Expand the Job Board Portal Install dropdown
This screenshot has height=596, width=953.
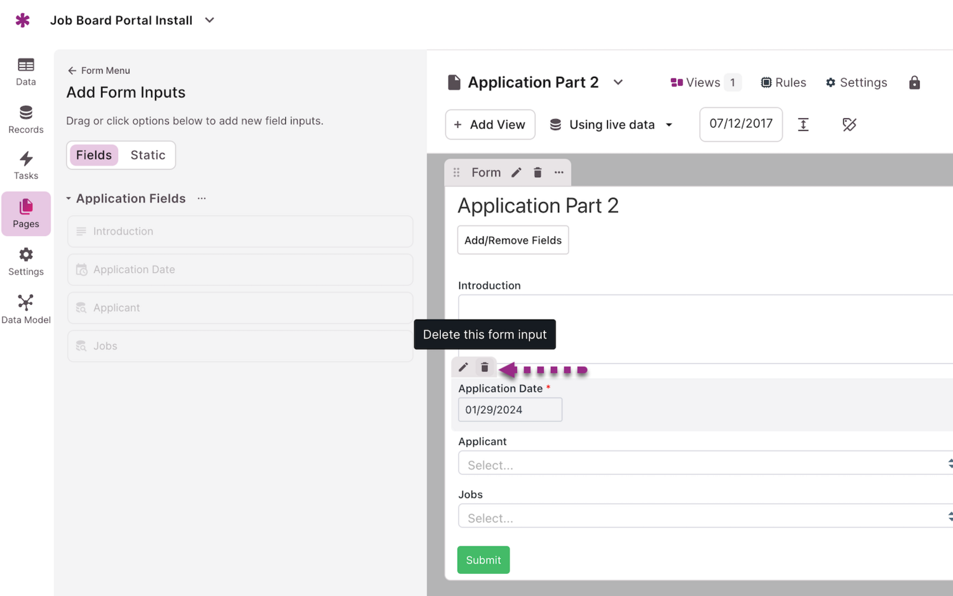(x=210, y=20)
